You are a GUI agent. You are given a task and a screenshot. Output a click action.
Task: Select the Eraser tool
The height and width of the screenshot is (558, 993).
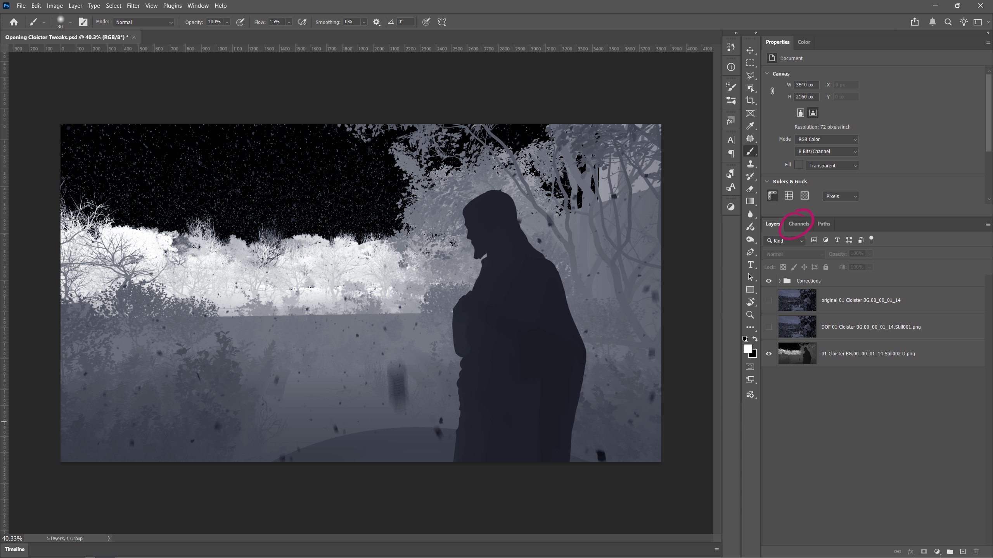(750, 189)
